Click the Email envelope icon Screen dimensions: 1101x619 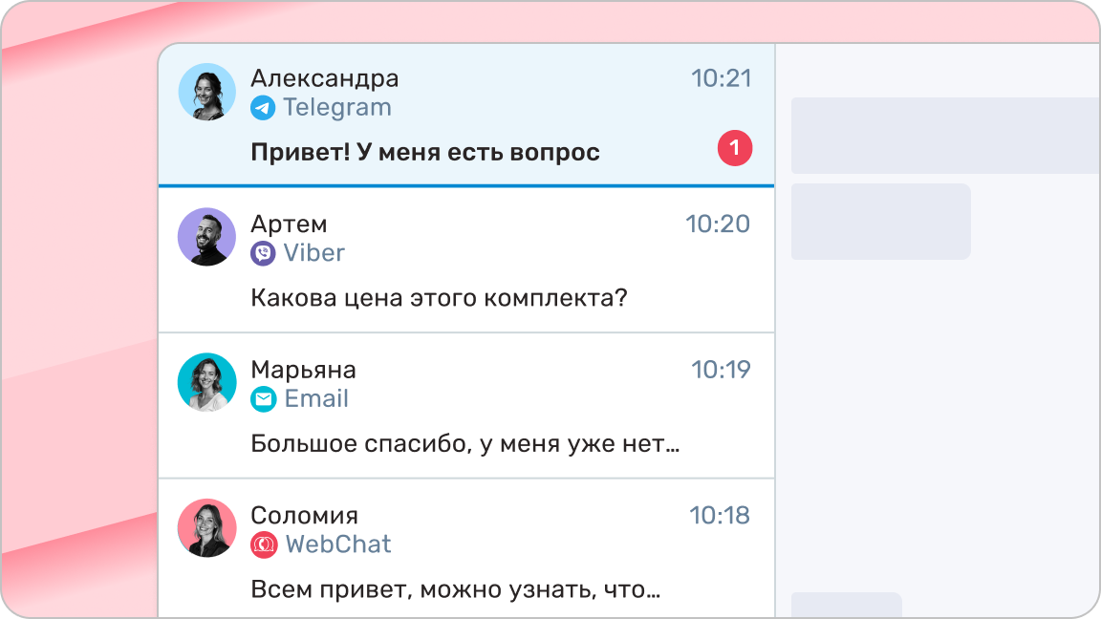263,399
